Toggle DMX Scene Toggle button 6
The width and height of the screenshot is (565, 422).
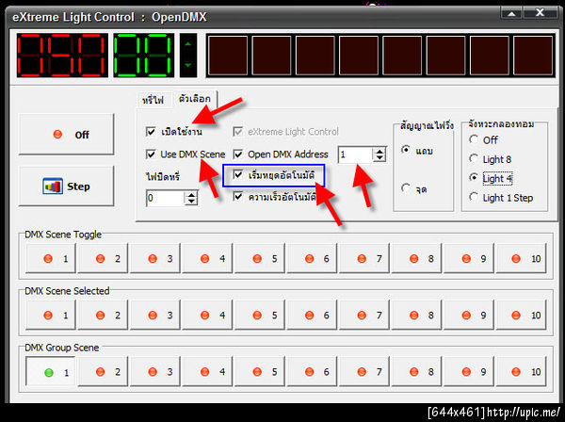pos(312,258)
